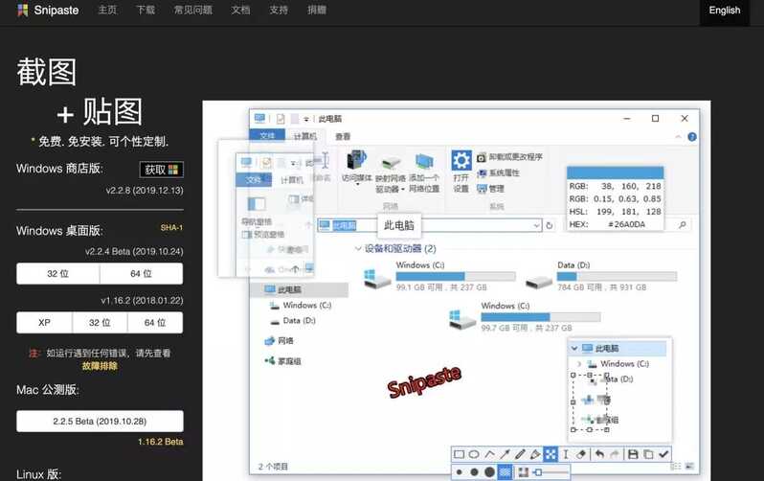Open the 文档 nav item

240,10
